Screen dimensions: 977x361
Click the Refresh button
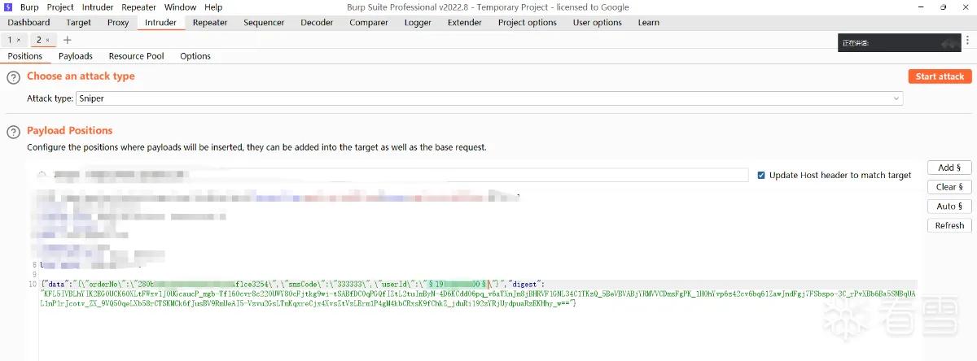coord(949,226)
